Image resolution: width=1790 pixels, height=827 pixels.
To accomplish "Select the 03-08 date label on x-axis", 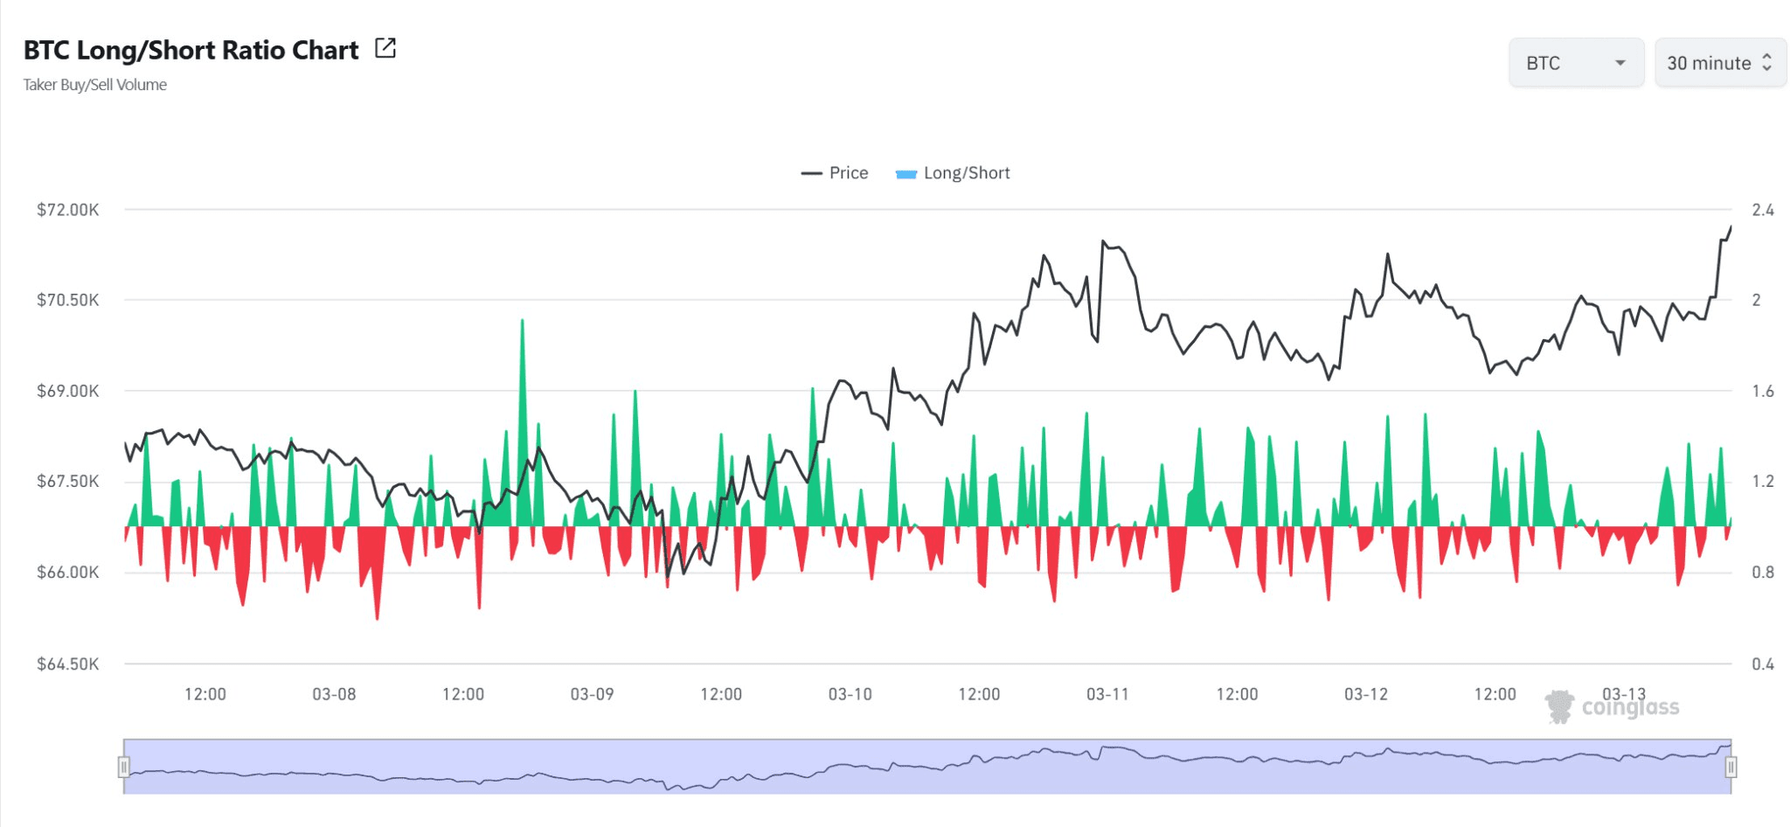I will pos(334,694).
